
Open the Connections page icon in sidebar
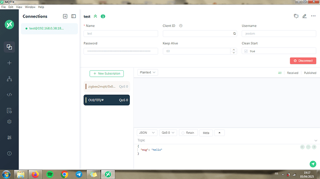point(9,47)
